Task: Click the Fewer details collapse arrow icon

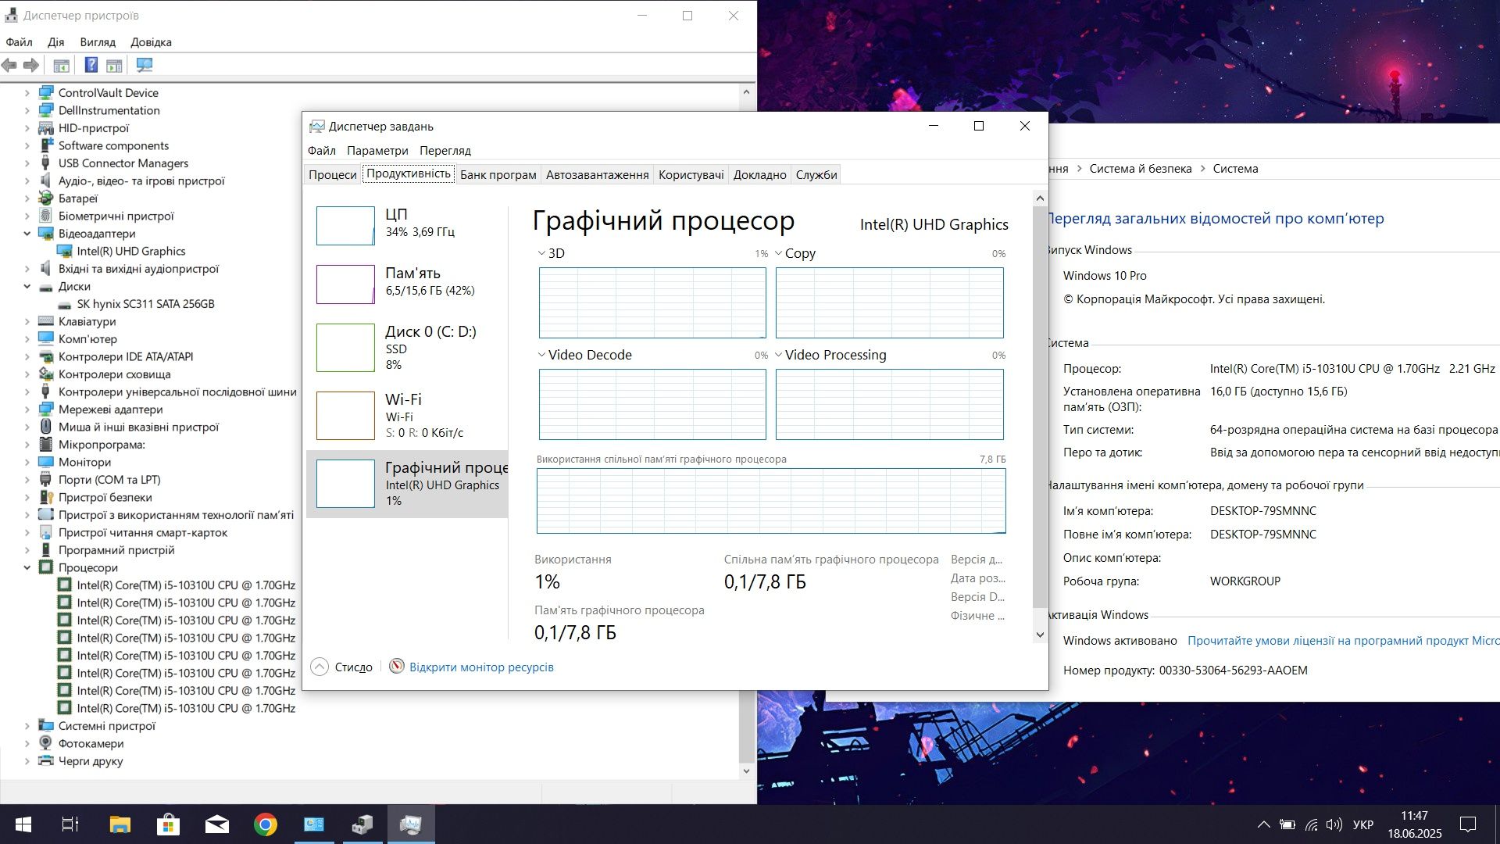Action: [320, 667]
